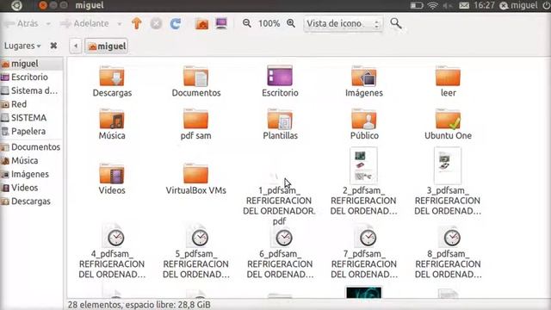Open the Wi-Fi network indicator
551x310 pixels.
[x=432, y=5]
